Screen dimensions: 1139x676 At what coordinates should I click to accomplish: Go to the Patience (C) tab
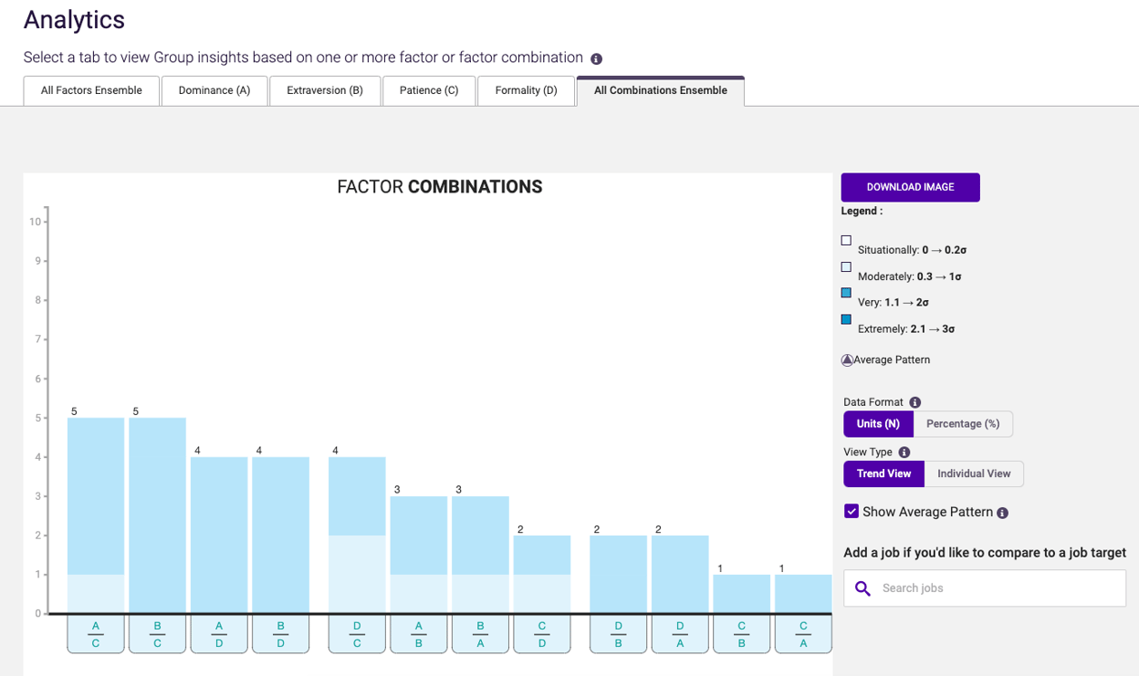(429, 91)
